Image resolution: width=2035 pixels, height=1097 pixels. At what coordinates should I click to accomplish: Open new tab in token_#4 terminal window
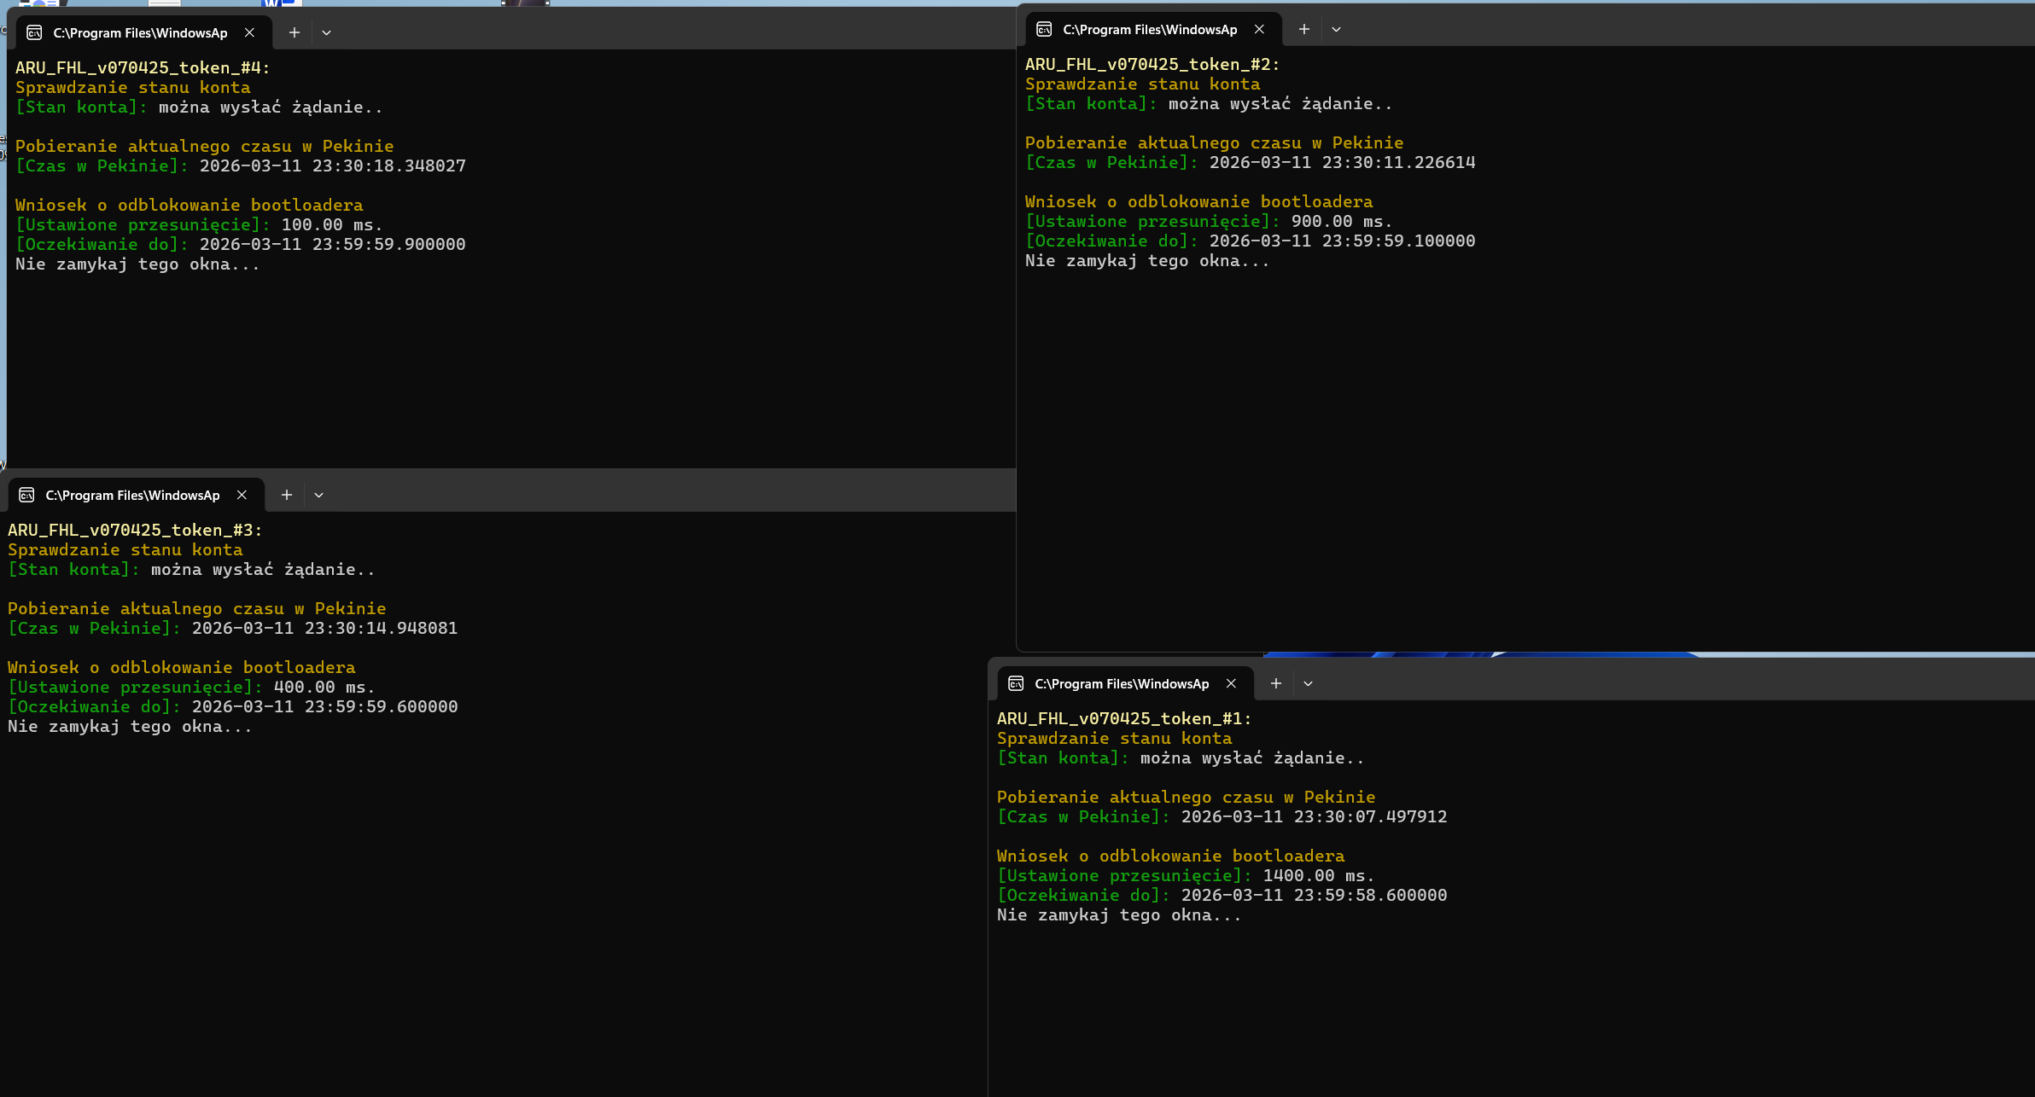[x=294, y=32]
